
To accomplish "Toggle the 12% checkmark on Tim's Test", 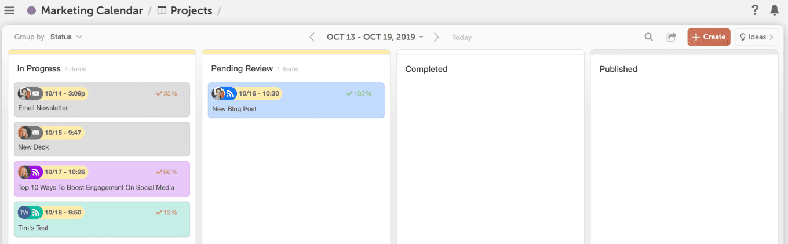I will [x=159, y=213].
